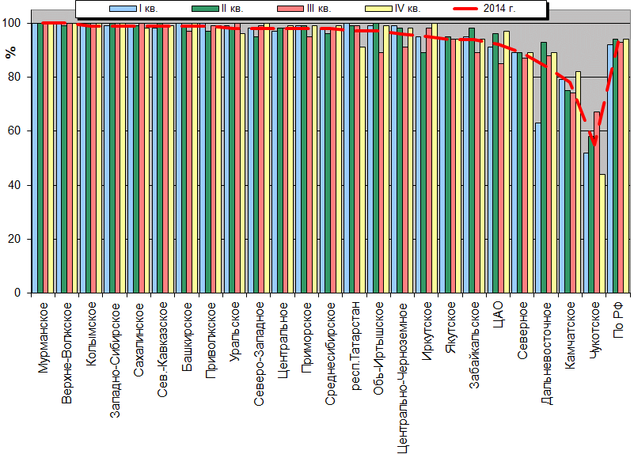Click the blue I кв. bar for Мурманское
634x454 pixels.
[35, 158]
